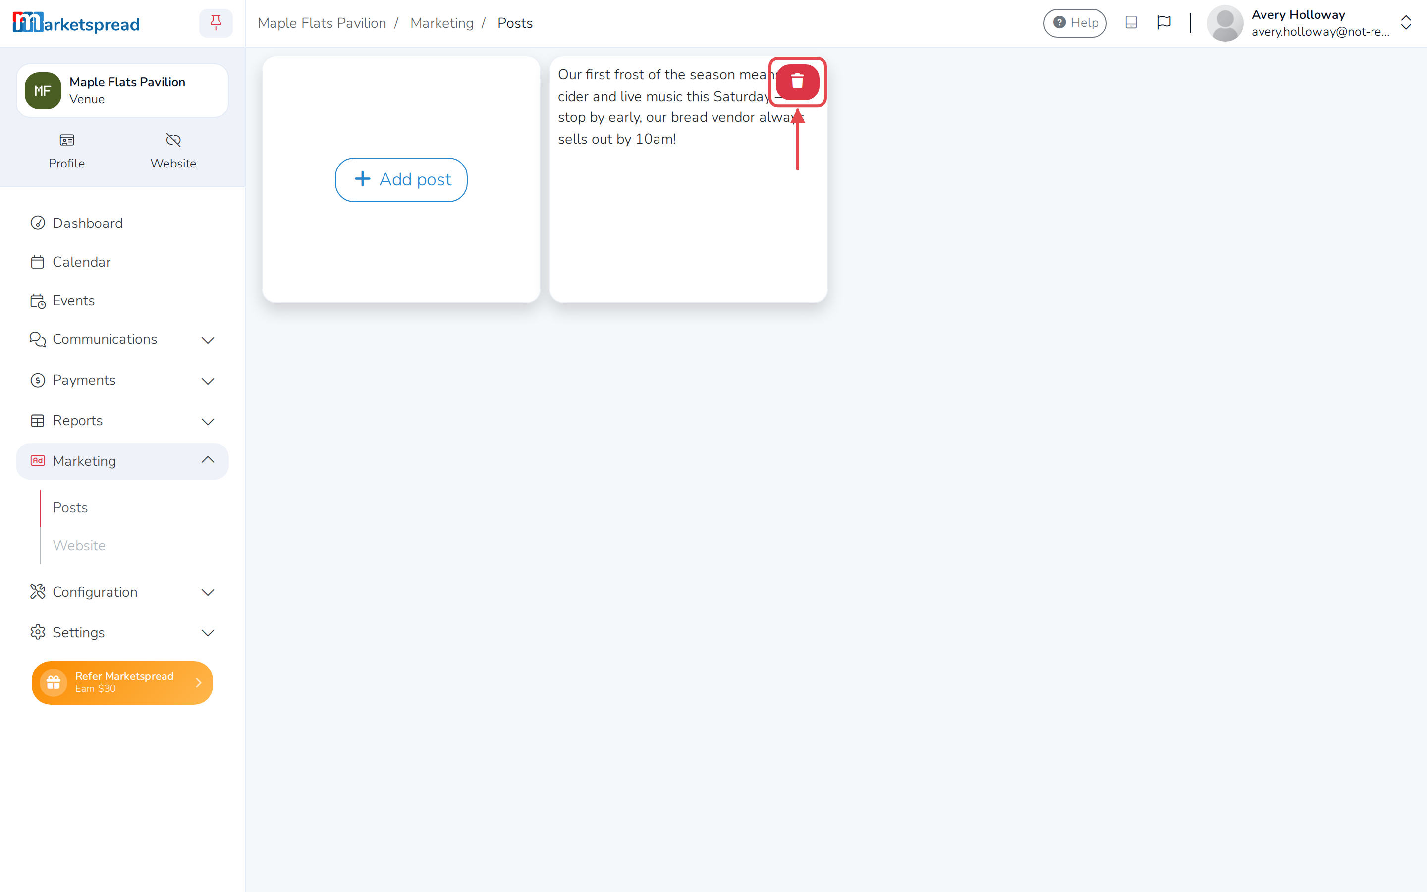This screenshot has height=892, width=1427.
Task: Open the Help button
Action: [x=1074, y=23]
